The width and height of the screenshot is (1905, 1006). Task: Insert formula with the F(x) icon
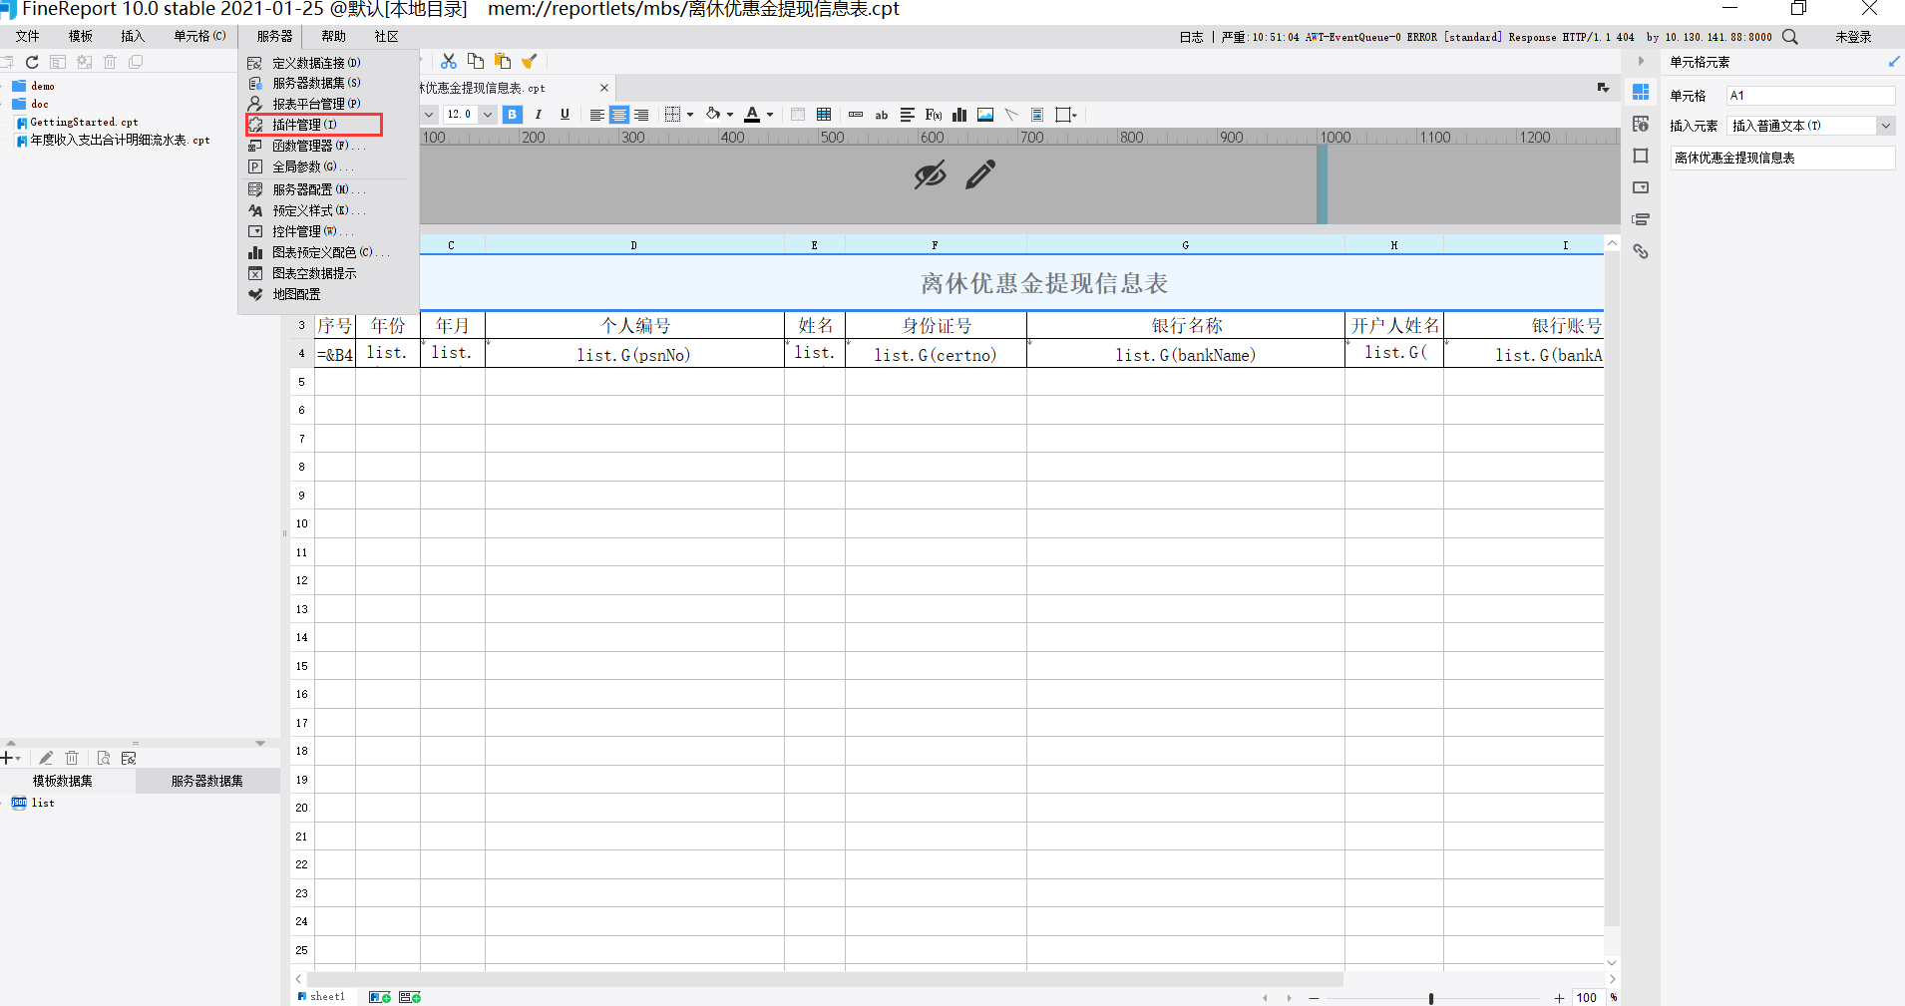[x=934, y=115]
